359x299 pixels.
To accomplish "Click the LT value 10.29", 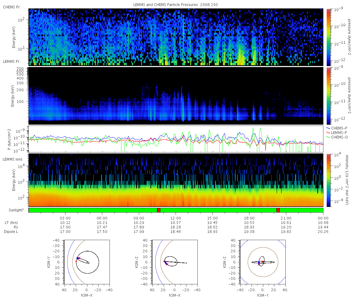I will tap(139, 223).
